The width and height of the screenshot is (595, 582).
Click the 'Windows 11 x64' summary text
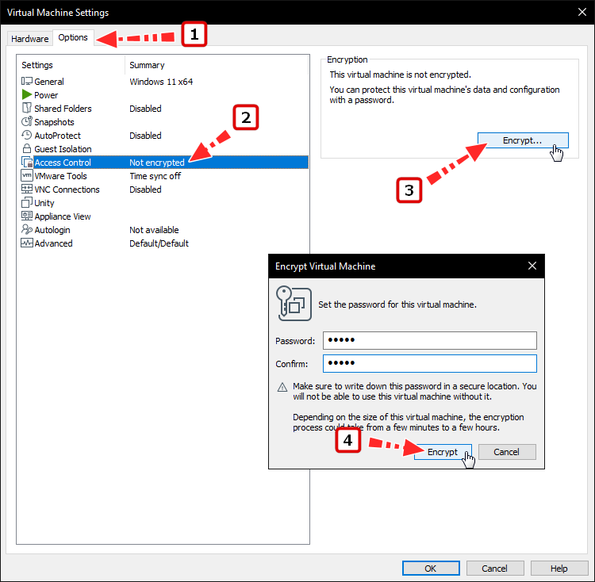click(161, 82)
